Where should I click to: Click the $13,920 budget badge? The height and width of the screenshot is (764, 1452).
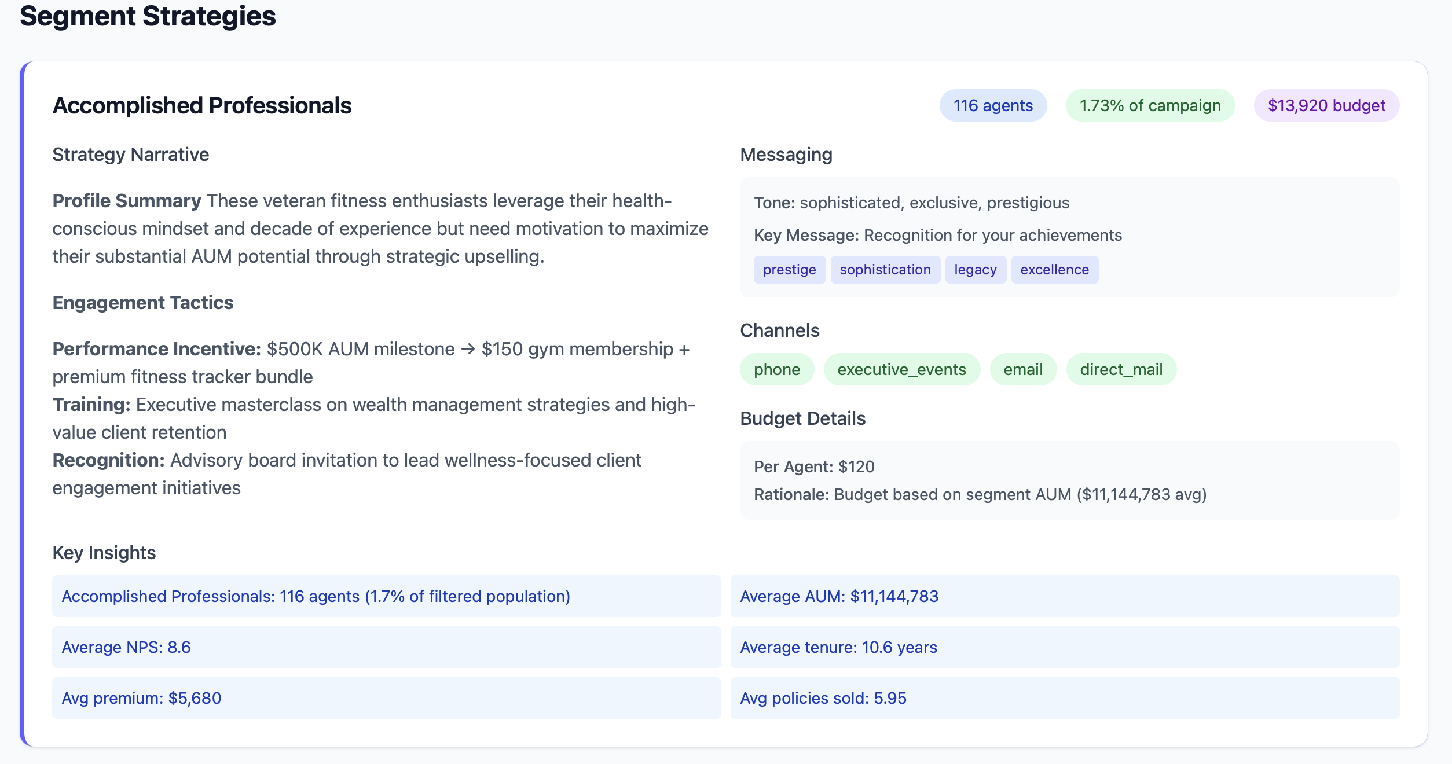(x=1326, y=105)
